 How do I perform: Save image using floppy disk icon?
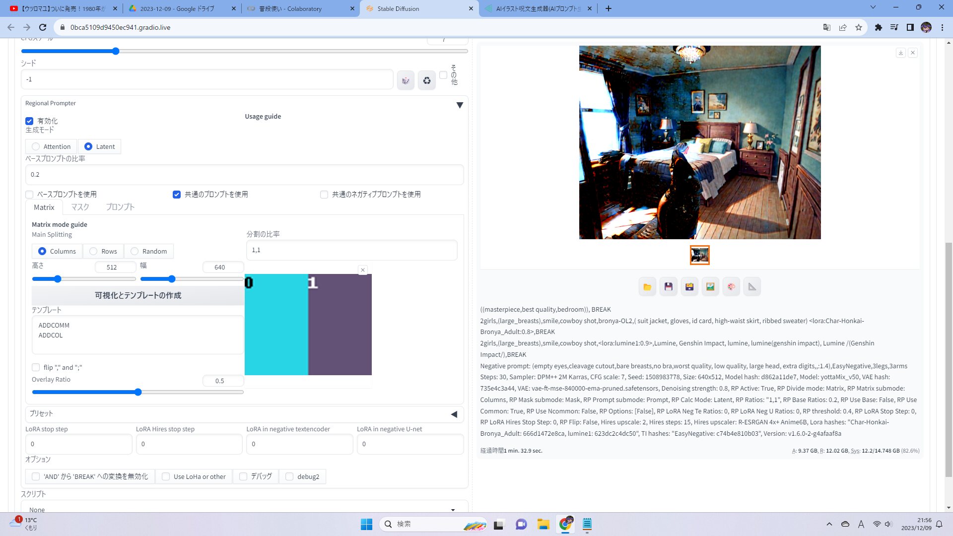pos(668,287)
